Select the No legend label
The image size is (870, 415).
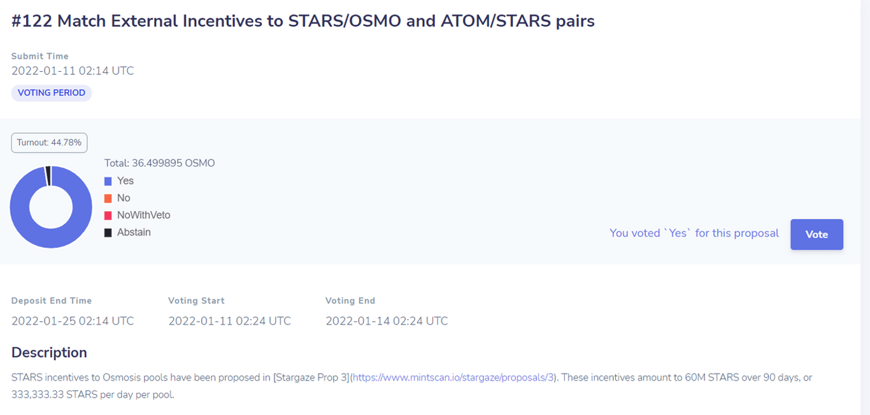coord(124,198)
